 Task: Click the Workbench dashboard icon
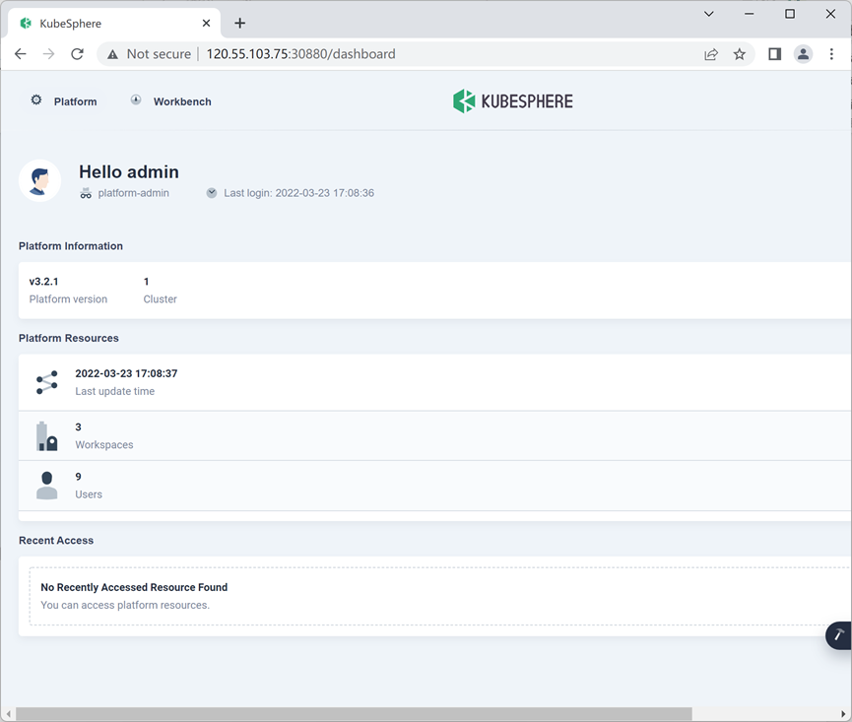[x=136, y=99]
